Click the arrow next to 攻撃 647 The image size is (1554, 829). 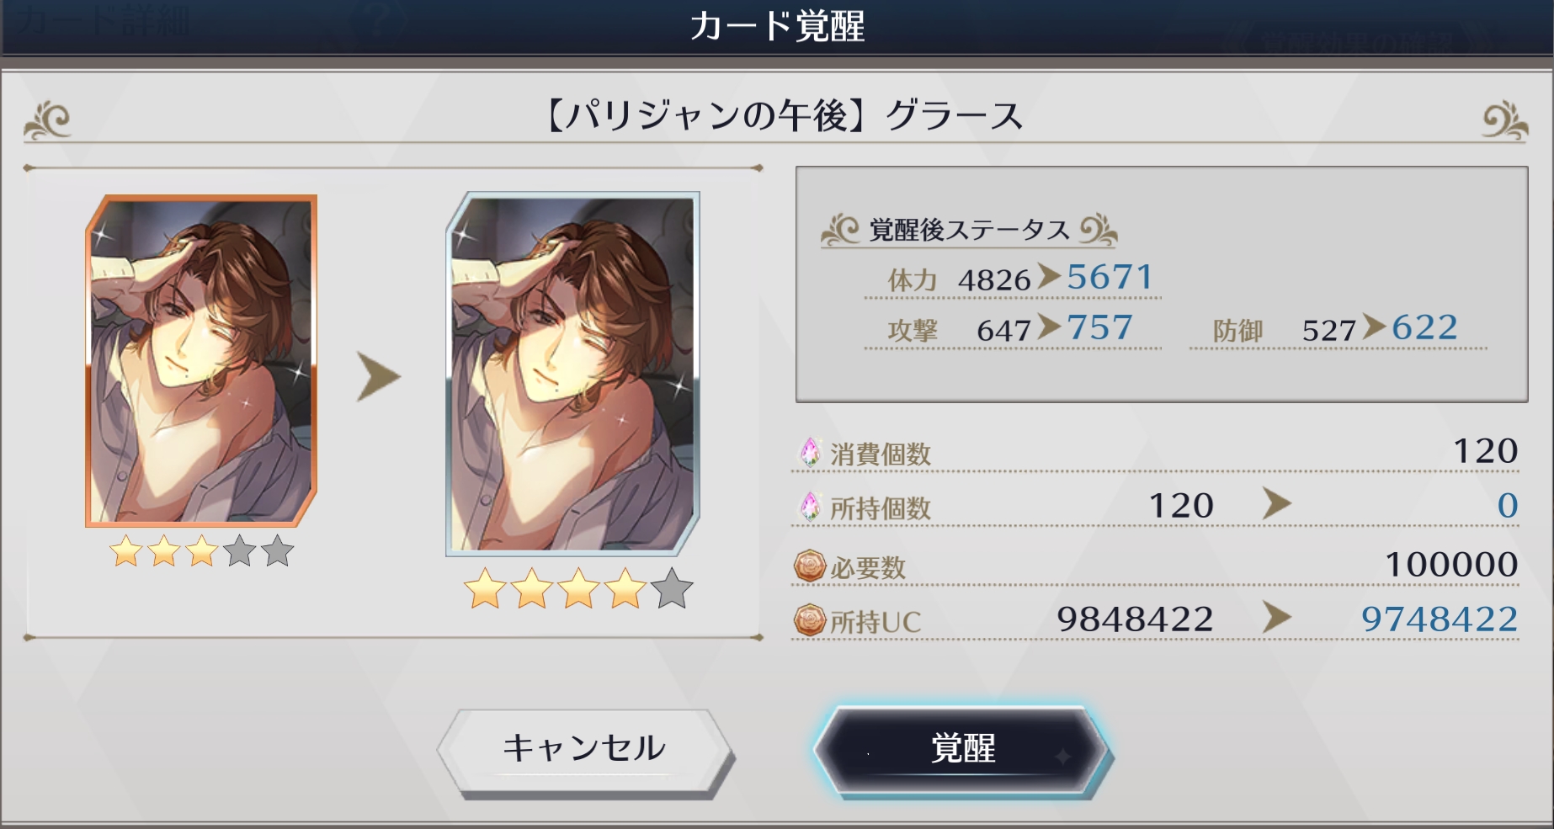[1049, 326]
